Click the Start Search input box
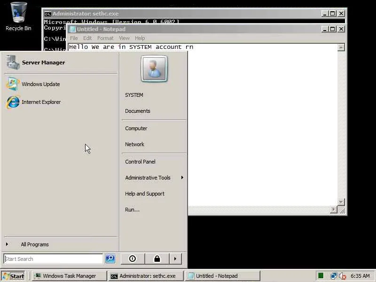The height and width of the screenshot is (282, 376). pyautogui.click(x=53, y=259)
